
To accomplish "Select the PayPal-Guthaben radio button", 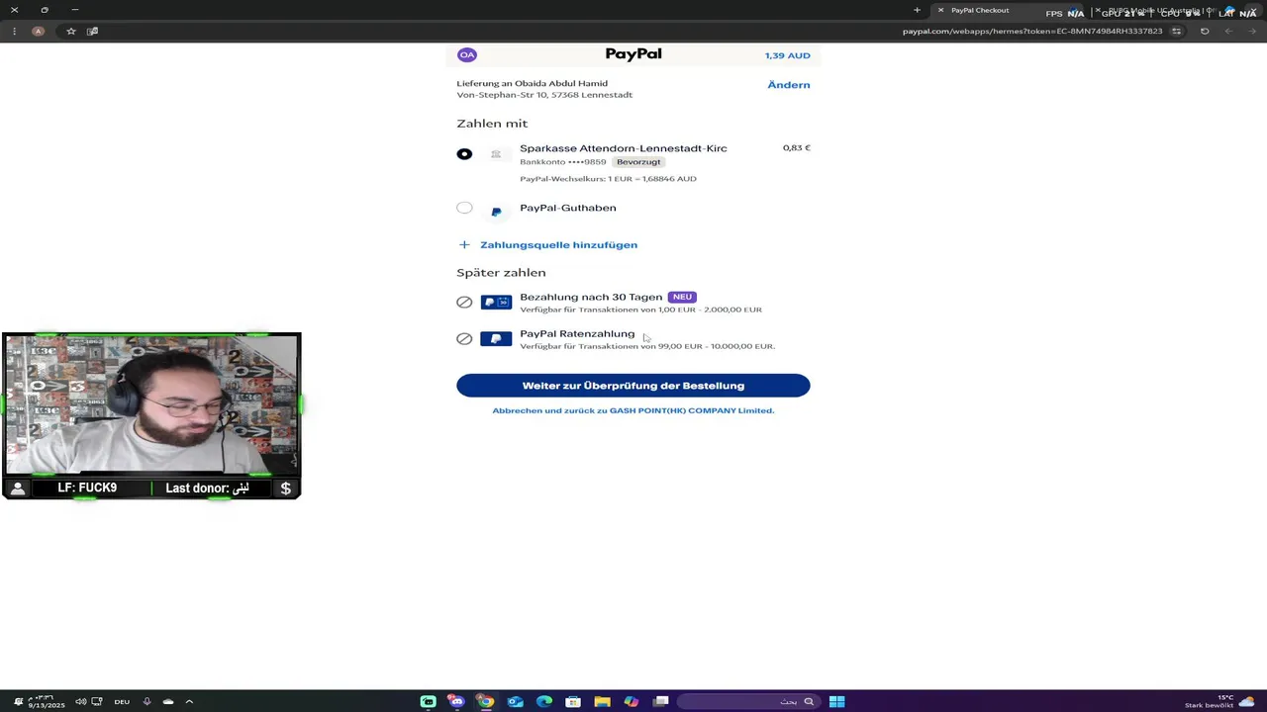I will 464,208.
